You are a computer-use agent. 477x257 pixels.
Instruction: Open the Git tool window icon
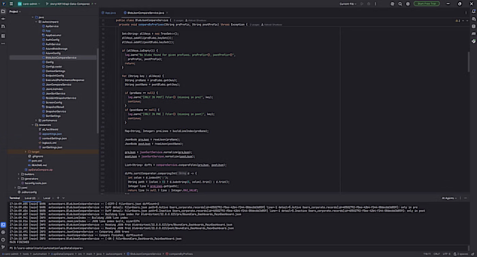[x=3, y=247]
